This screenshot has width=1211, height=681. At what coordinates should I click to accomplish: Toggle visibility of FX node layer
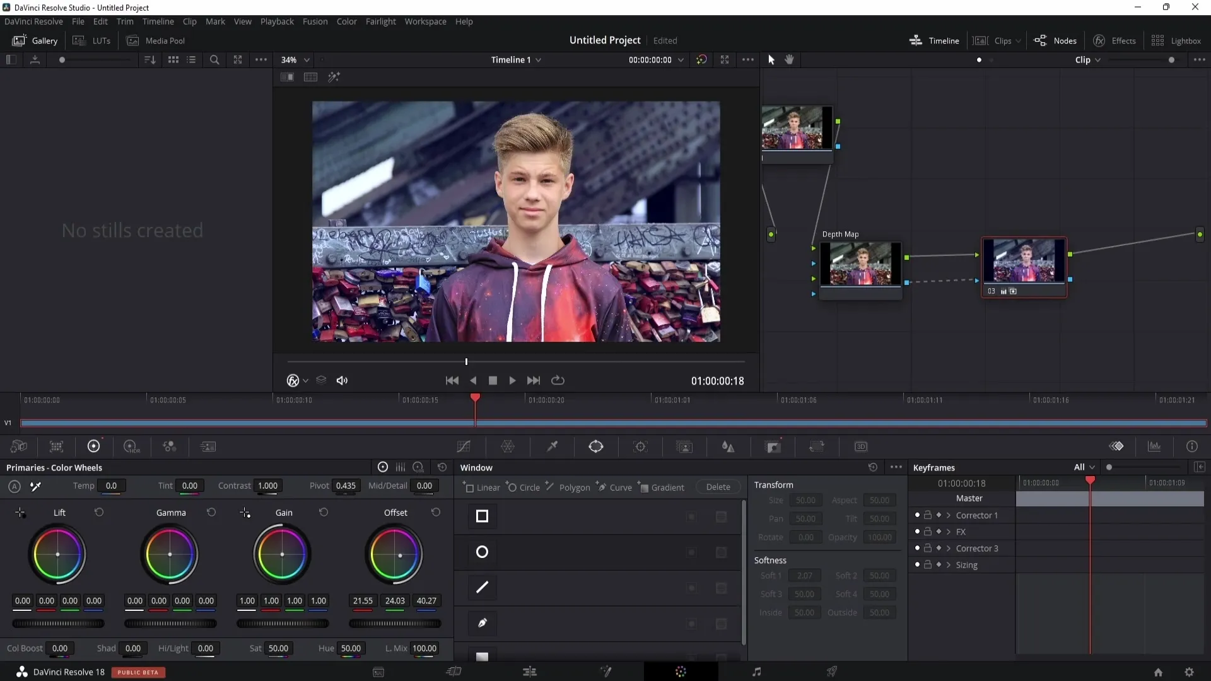coord(918,532)
